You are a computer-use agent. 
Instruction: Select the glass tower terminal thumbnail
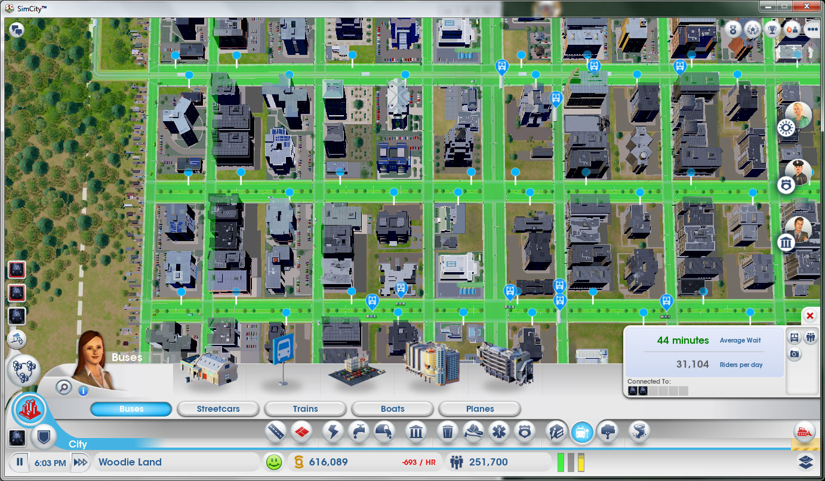pyautogui.click(x=432, y=363)
